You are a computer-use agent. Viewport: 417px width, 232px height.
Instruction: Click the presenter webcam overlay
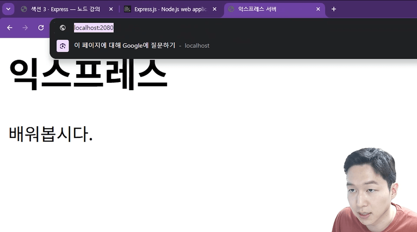click(x=374, y=190)
